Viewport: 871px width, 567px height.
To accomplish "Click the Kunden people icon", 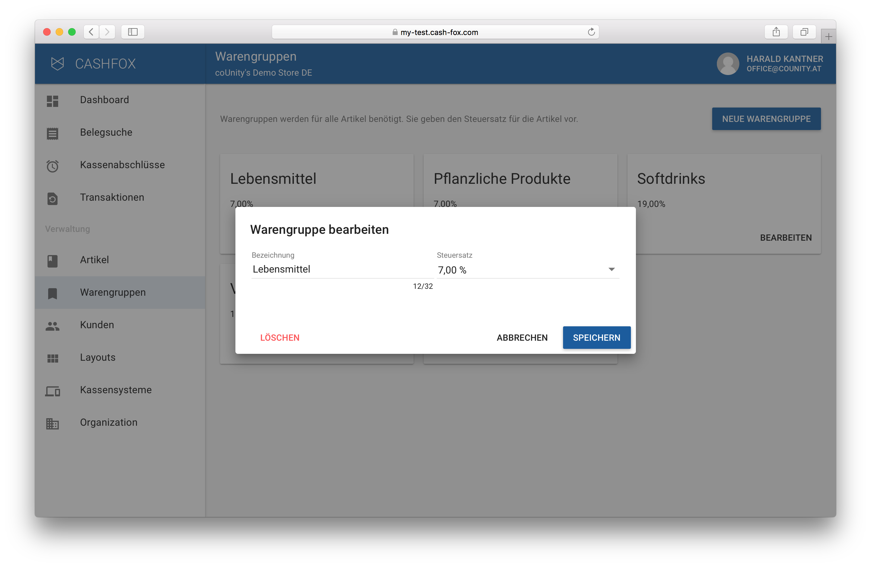I will [52, 326].
